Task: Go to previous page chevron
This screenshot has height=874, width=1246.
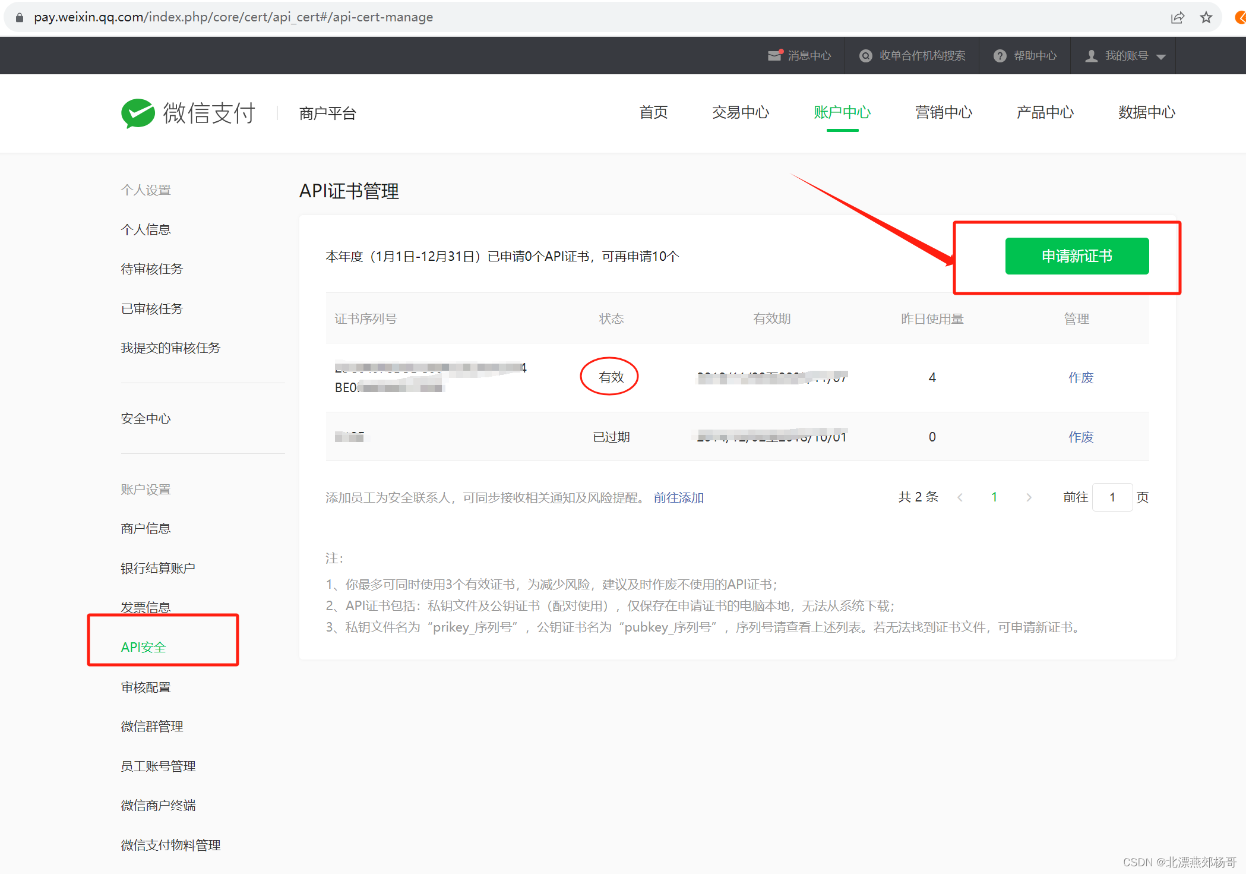Action: point(960,497)
